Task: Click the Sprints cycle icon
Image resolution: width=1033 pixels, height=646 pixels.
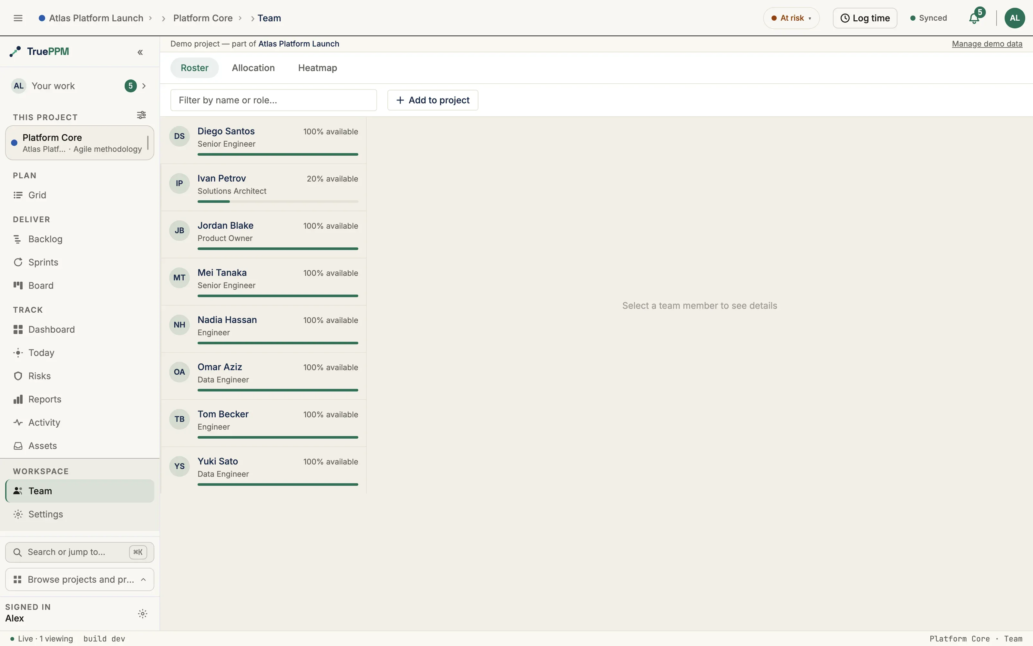Action: [18, 262]
